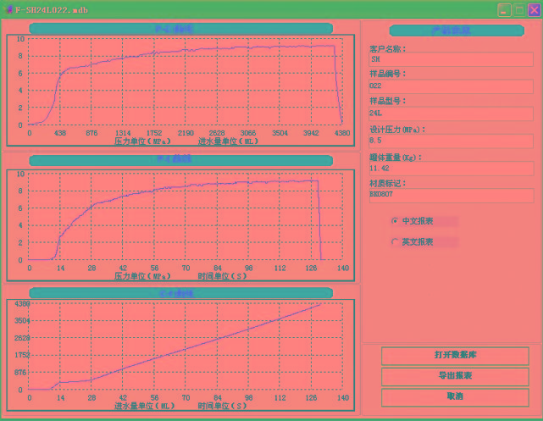The height and width of the screenshot is (421, 543).
Task: Click the middle pressure-versus-time chart
Action: pyautogui.click(x=186, y=216)
